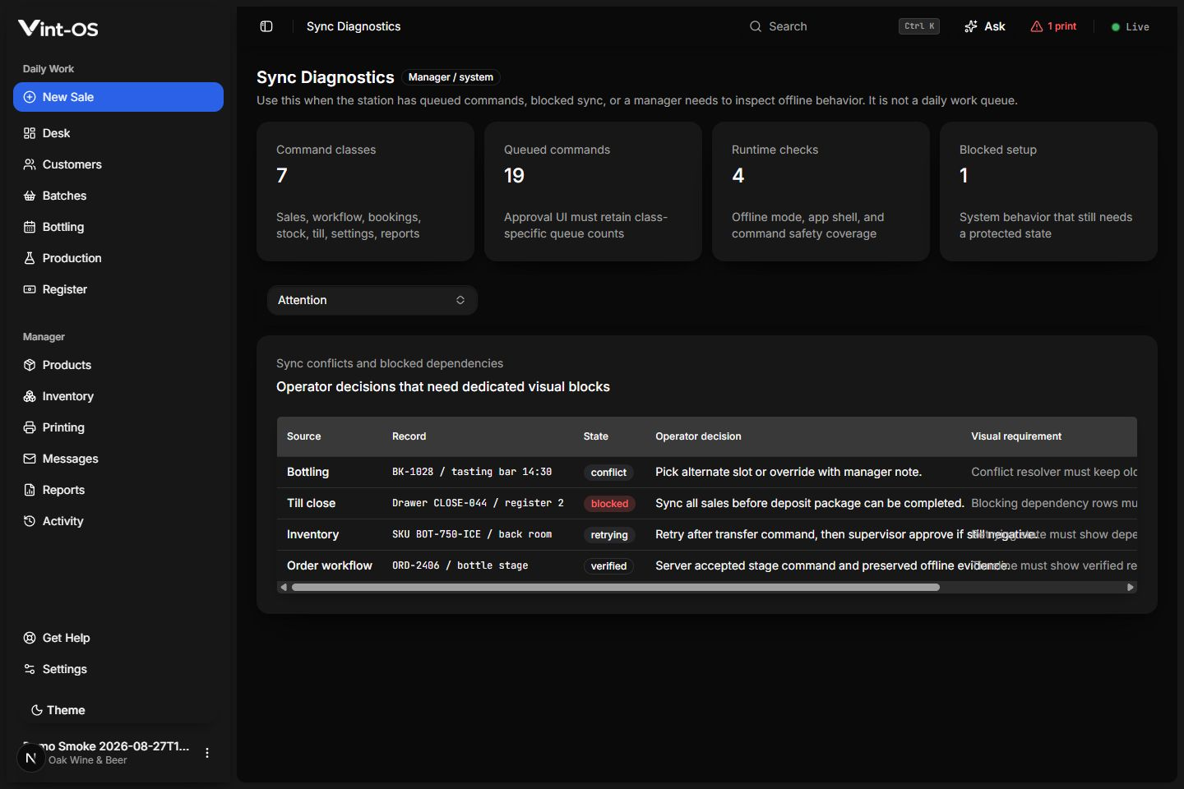Click the retrying state badge

coord(609,535)
